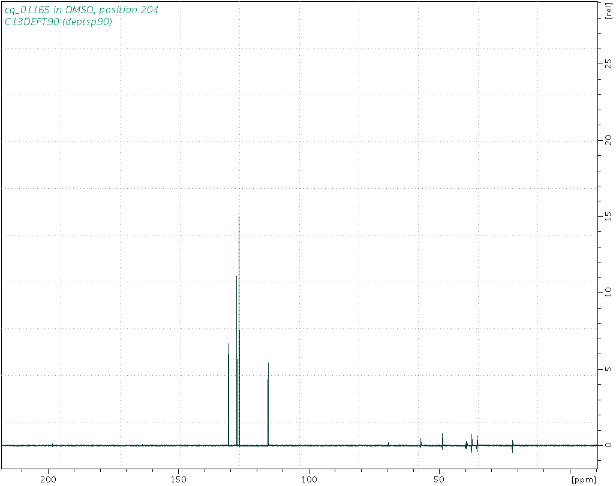616x486 pixels.
Task: Pick the isolated peak near 116 ppm
Action: coord(268,405)
